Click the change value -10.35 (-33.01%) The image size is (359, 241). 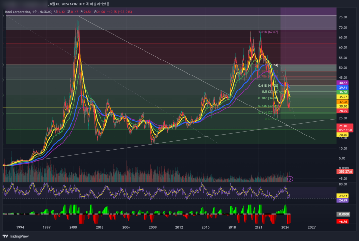click(x=120, y=12)
